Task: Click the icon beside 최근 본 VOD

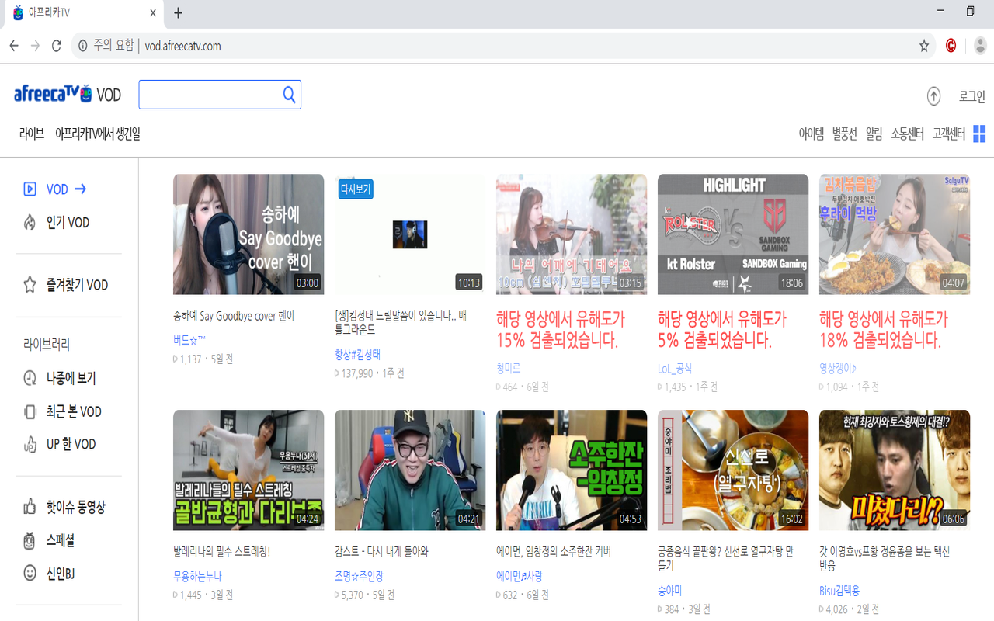Action: coord(30,411)
